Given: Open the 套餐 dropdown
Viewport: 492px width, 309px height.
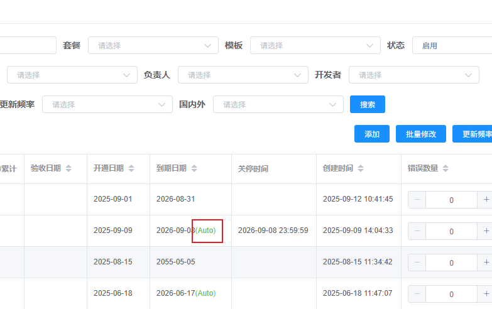Looking at the screenshot, I should pos(153,45).
